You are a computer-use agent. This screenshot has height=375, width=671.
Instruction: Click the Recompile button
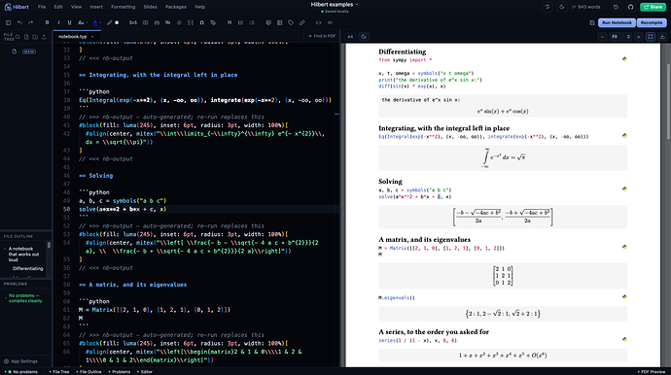point(652,22)
